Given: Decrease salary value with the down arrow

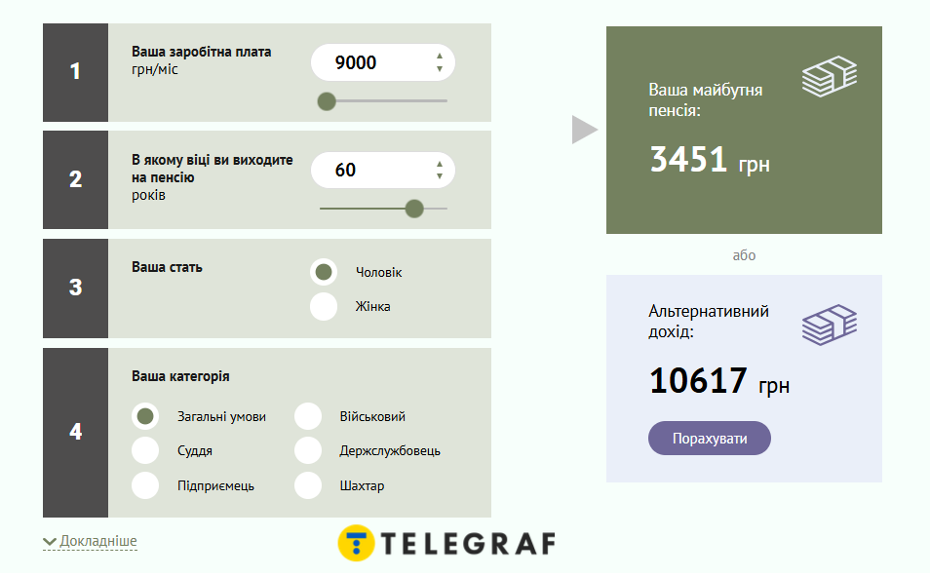Looking at the screenshot, I should [440, 69].
